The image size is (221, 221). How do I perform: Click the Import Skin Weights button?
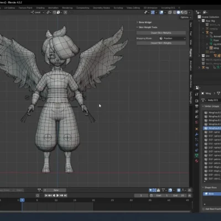pos(161,43)
